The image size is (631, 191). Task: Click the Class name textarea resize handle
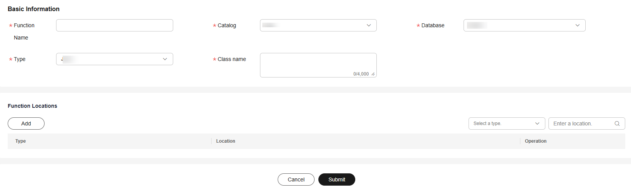(x=373, y=74)
